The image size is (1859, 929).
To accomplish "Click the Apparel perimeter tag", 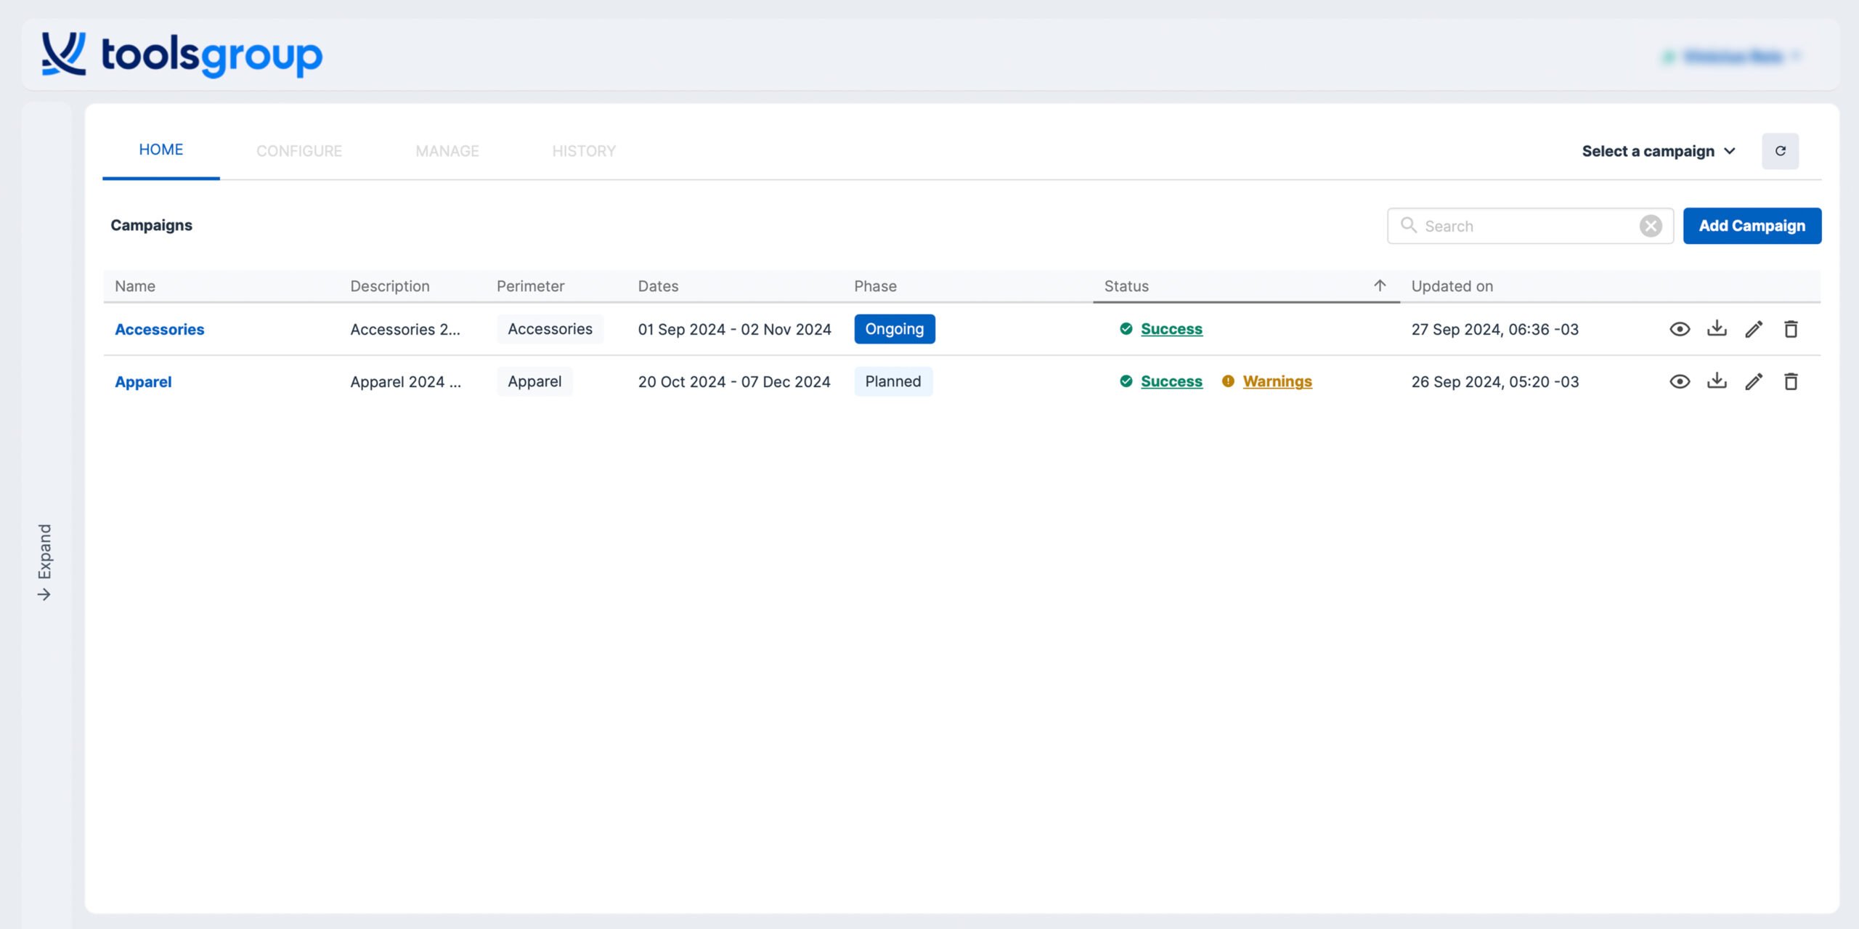I will [534, 381].
